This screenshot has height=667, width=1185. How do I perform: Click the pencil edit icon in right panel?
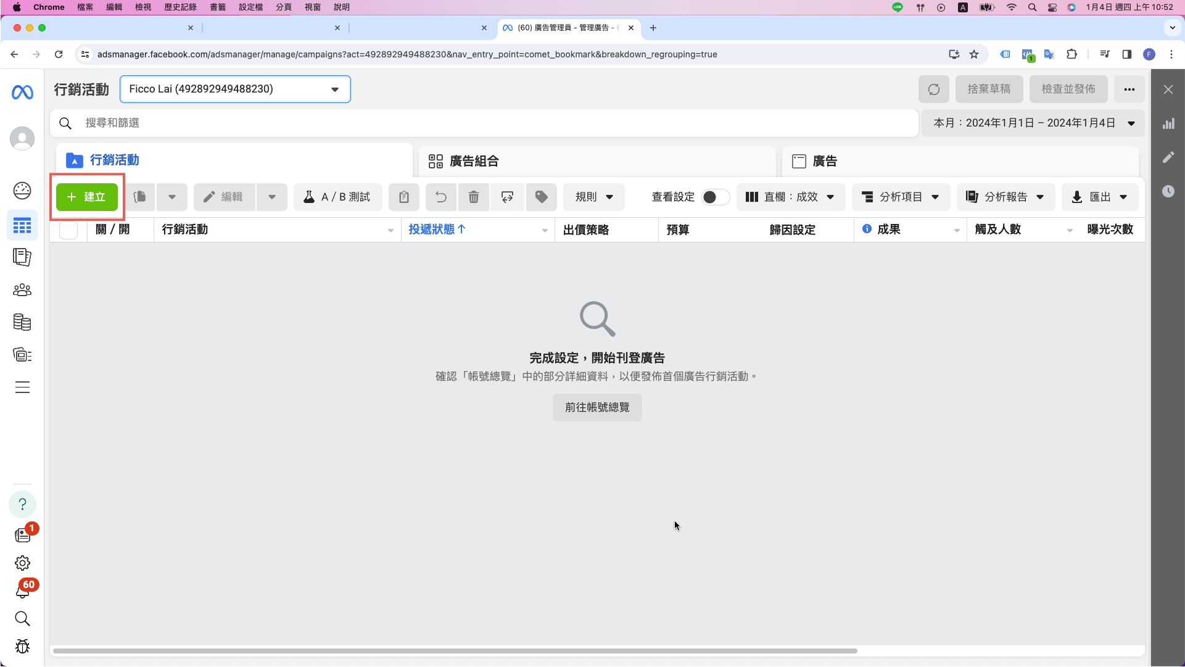(1168, 158)
